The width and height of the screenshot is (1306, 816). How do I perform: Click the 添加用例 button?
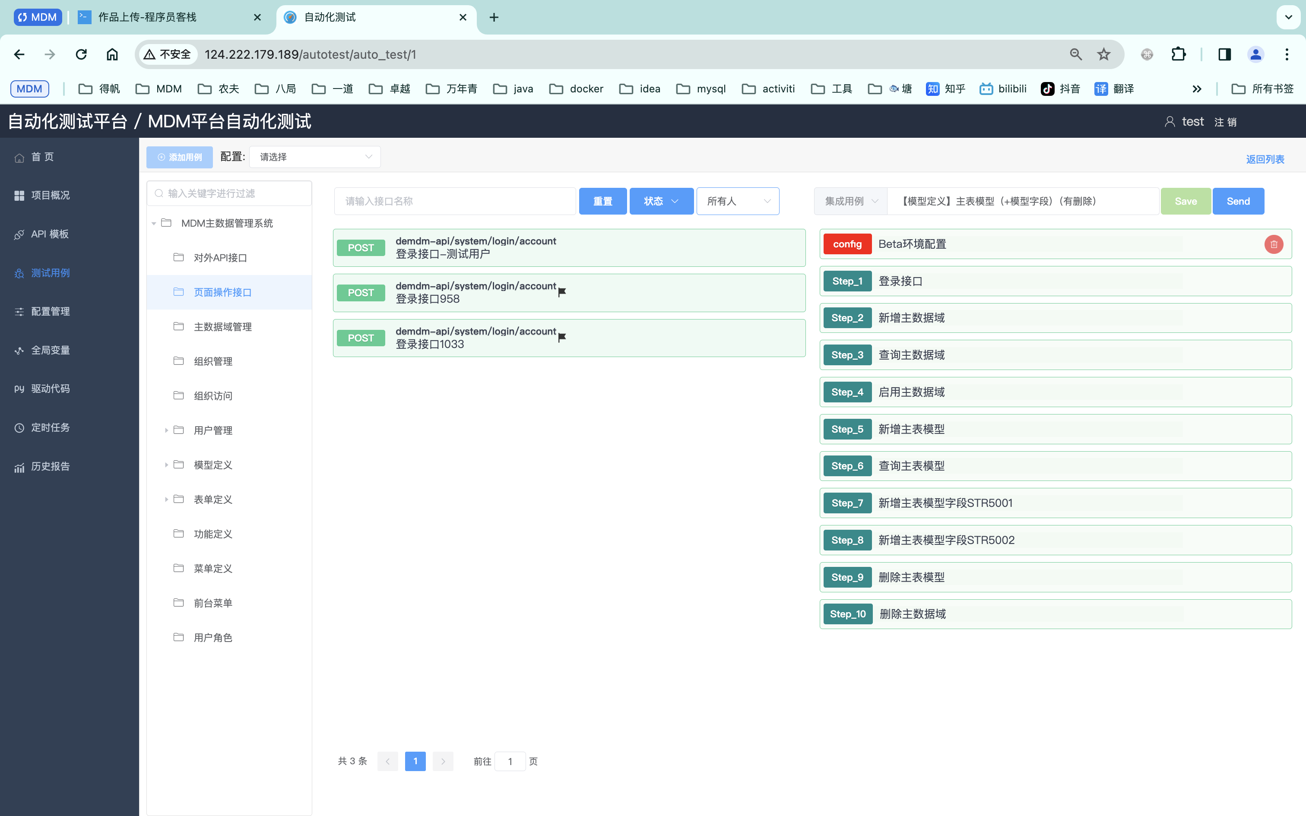180,157
